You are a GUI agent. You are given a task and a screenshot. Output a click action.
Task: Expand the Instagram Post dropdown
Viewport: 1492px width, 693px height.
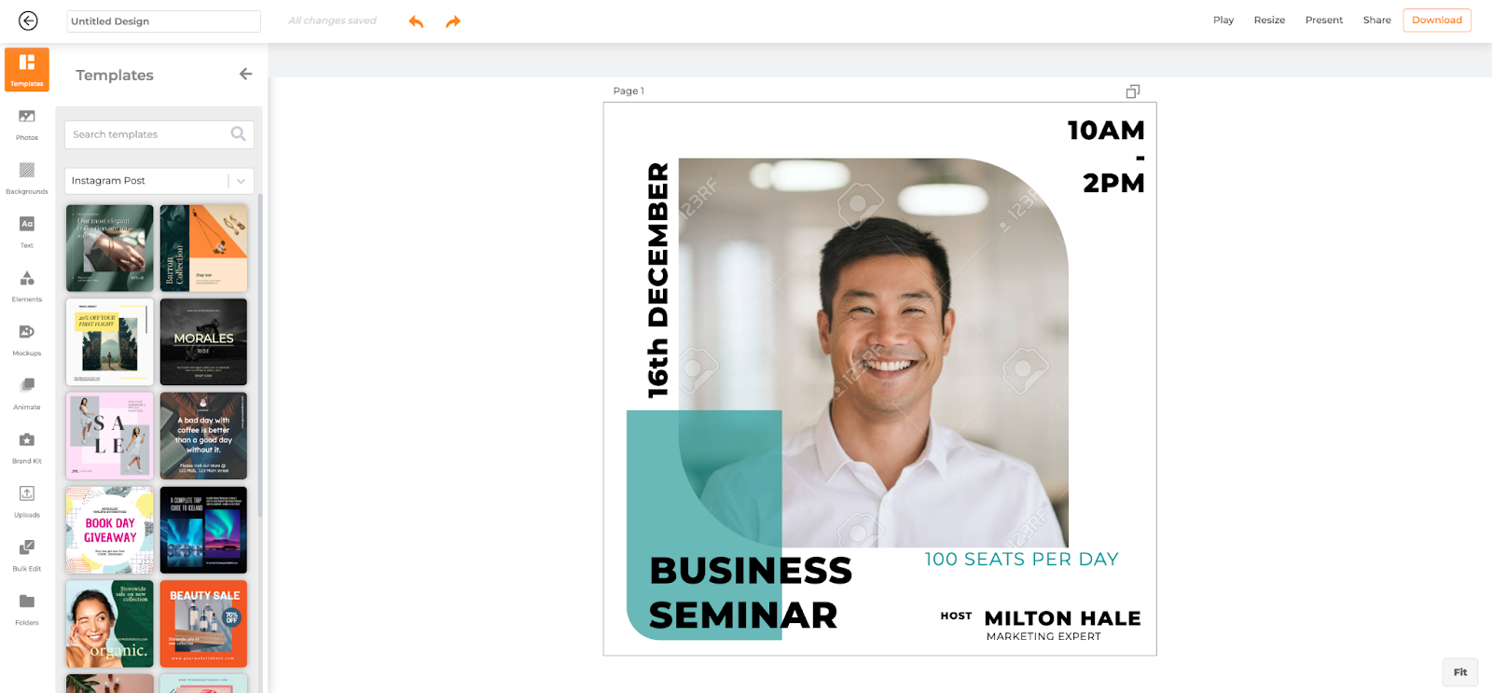click(x=241, y=181)
